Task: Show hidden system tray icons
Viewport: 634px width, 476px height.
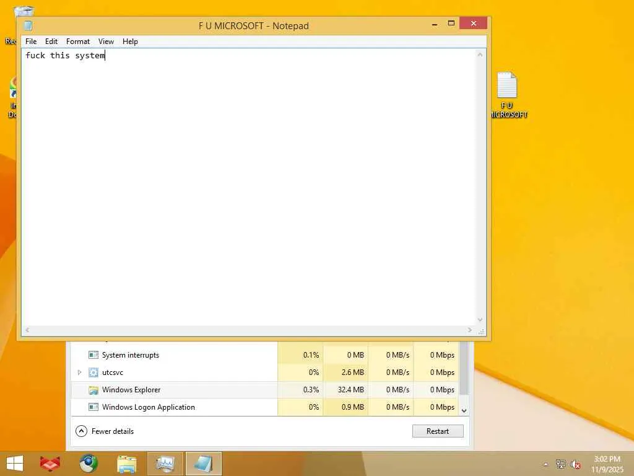Action: 545,464
